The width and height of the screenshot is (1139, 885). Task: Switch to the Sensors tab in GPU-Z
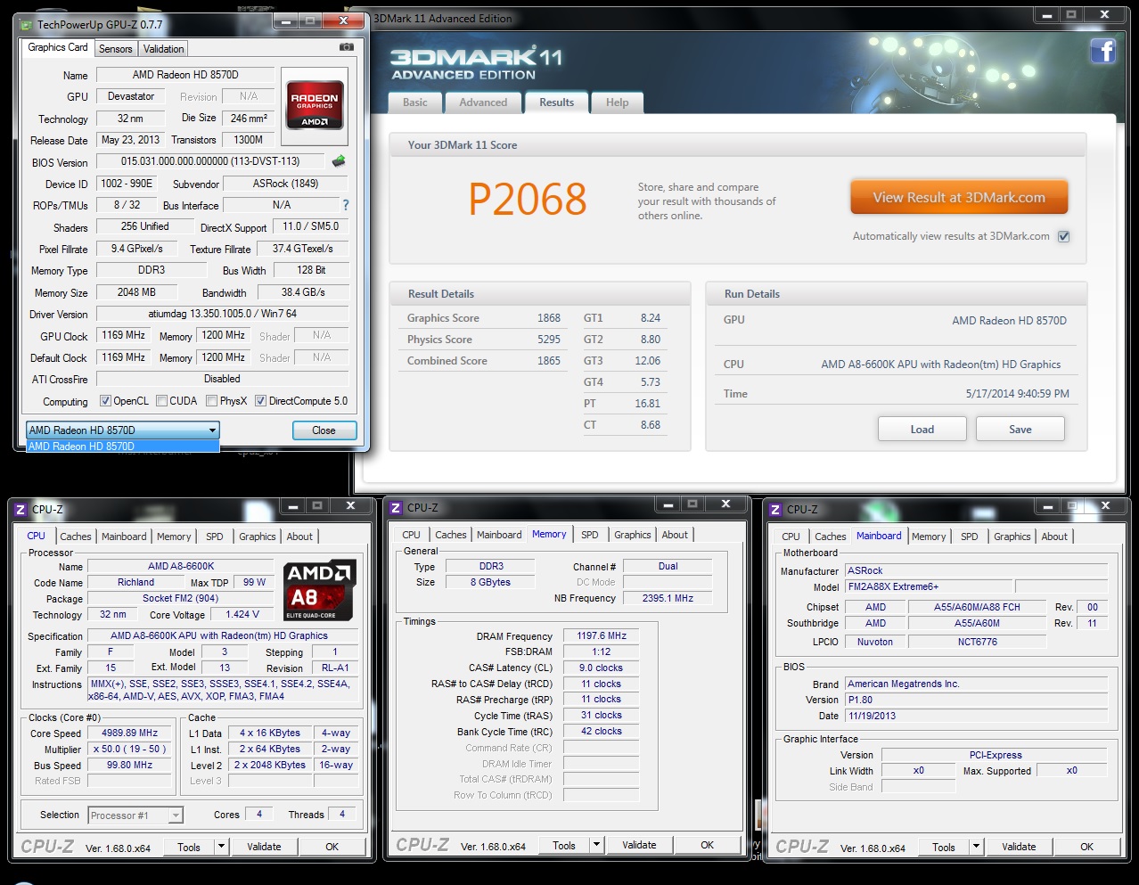tap(116, 49)
